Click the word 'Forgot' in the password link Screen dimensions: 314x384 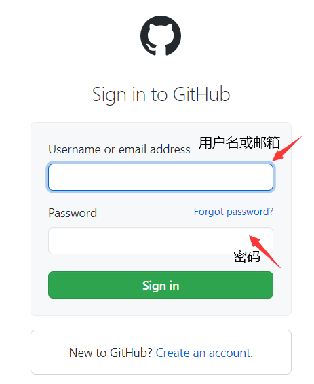pos(209,212)
